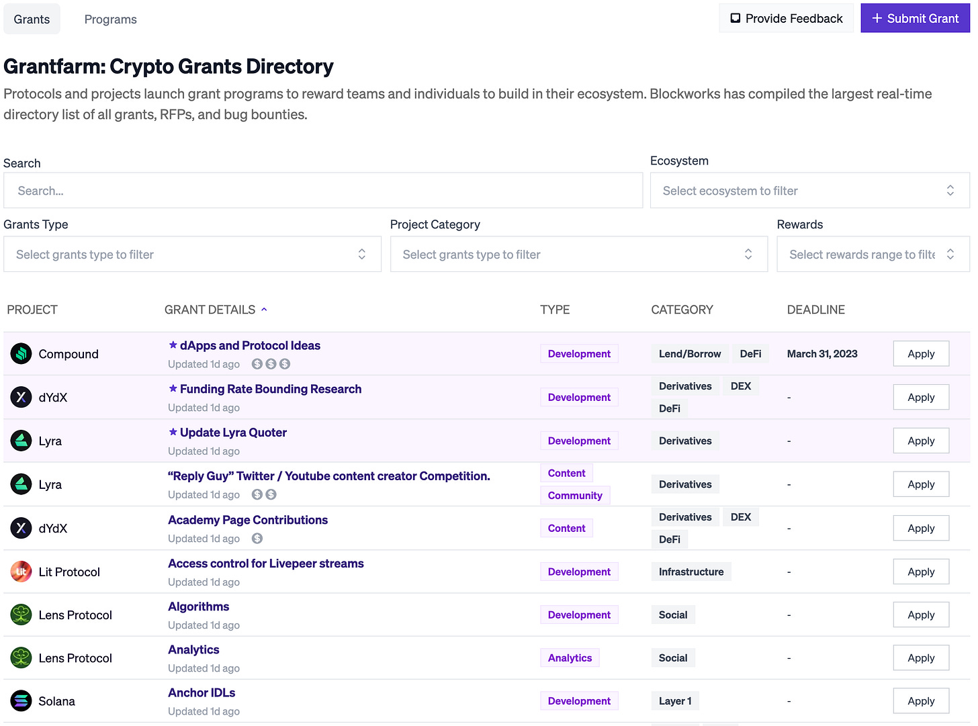Click plus icon in Submit Grant button
The image size is (978, 726).
(x=877, y=18)
